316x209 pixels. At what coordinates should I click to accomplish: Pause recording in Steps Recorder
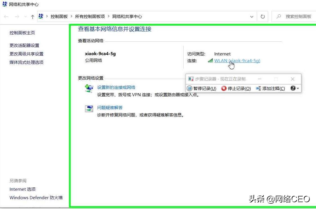[x=202, y=88]
